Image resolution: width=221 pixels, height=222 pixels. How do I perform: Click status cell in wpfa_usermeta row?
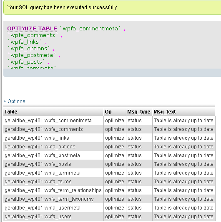(139, 208)
